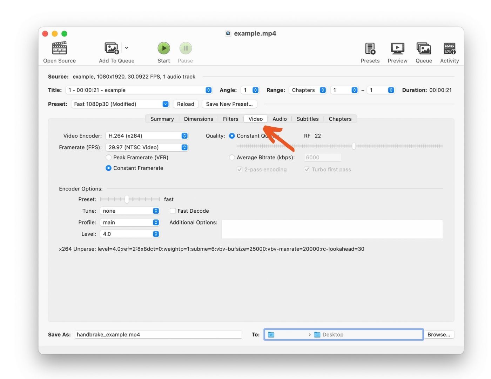The height and width of the screenshot is (379, 491).
Task: Click the Pause encode icon
Action: click(185, 48)
